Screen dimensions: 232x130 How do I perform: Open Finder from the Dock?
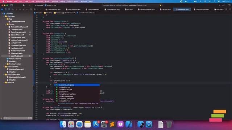[63, 124]
